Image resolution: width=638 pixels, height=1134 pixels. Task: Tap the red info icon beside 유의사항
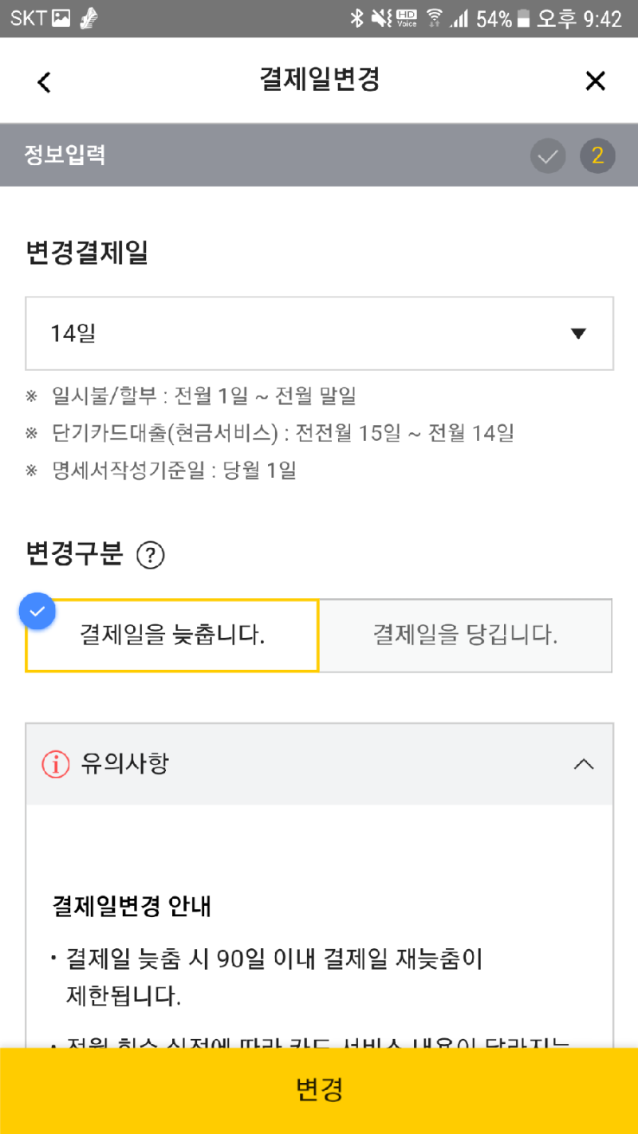point(56,764)
